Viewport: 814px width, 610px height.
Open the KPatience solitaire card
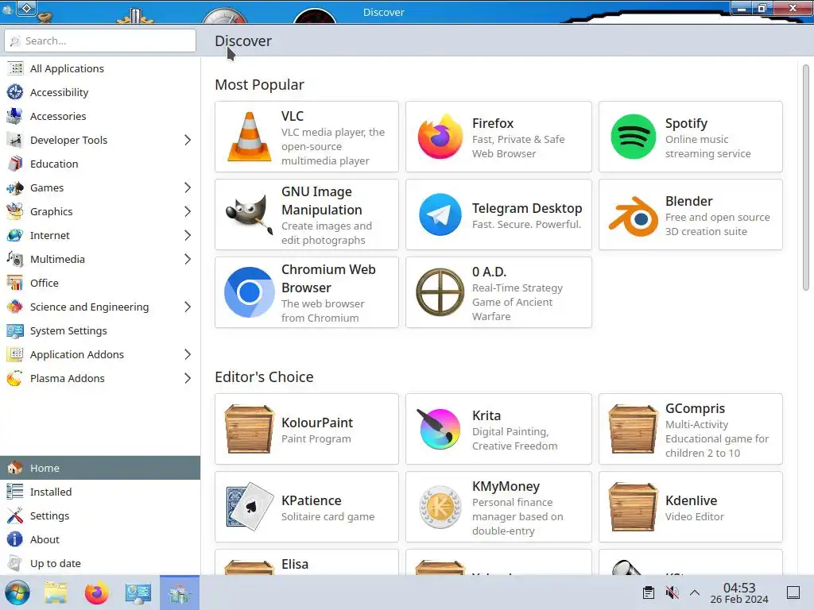(307, 507)
